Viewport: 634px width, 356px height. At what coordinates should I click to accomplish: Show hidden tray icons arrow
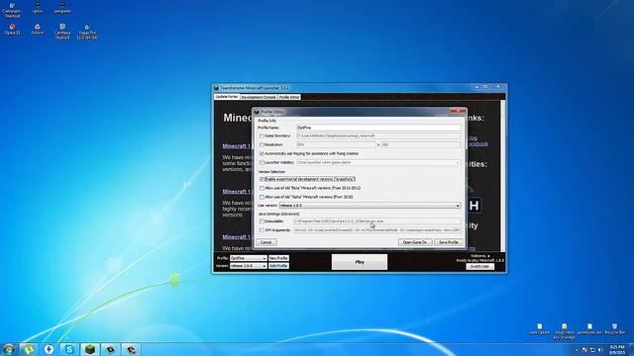577,350
